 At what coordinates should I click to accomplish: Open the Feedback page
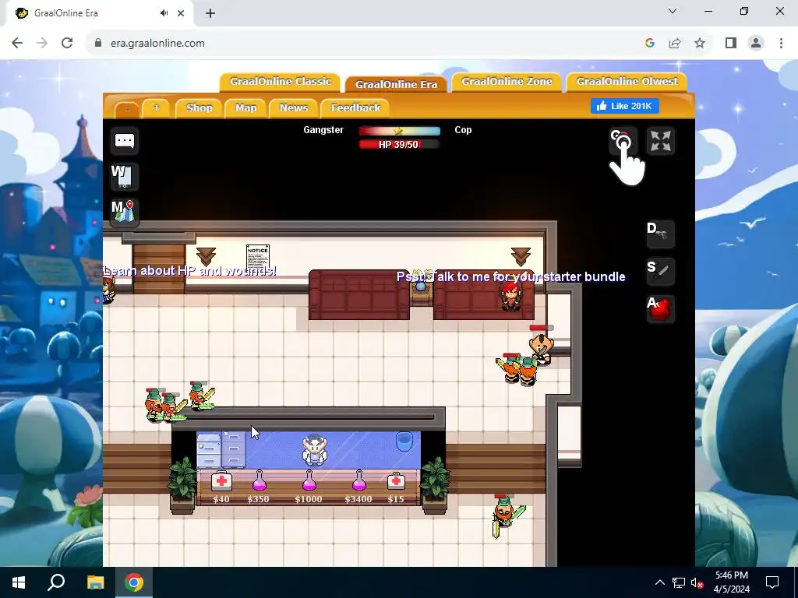click(x=355, y=107)
